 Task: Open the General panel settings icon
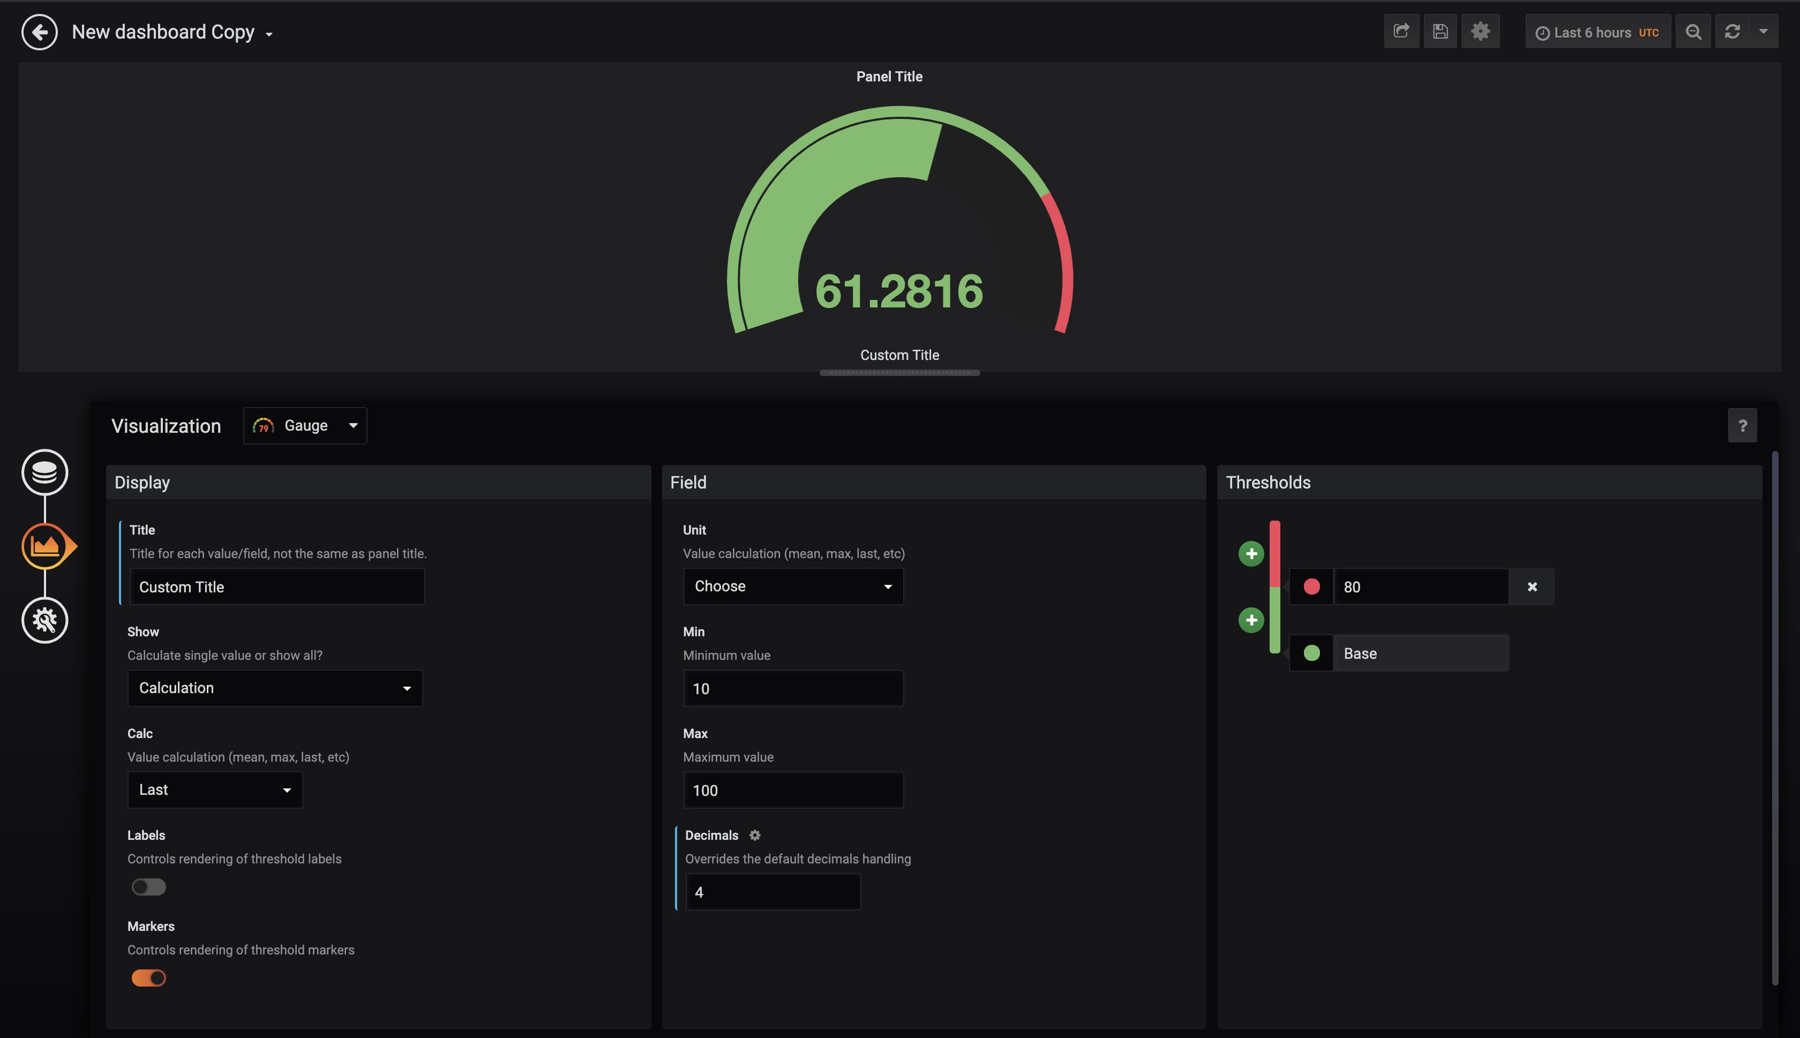click(x=44, y=620)
